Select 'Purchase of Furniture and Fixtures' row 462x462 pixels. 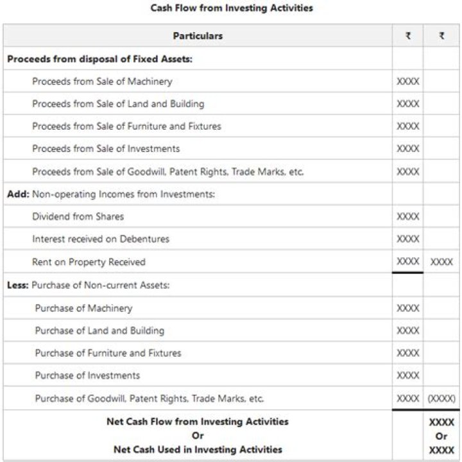(108, 353)
